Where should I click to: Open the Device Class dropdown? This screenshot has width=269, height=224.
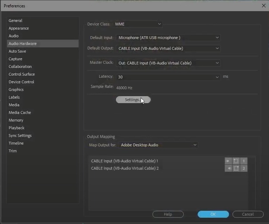click(x=138, y=24)
